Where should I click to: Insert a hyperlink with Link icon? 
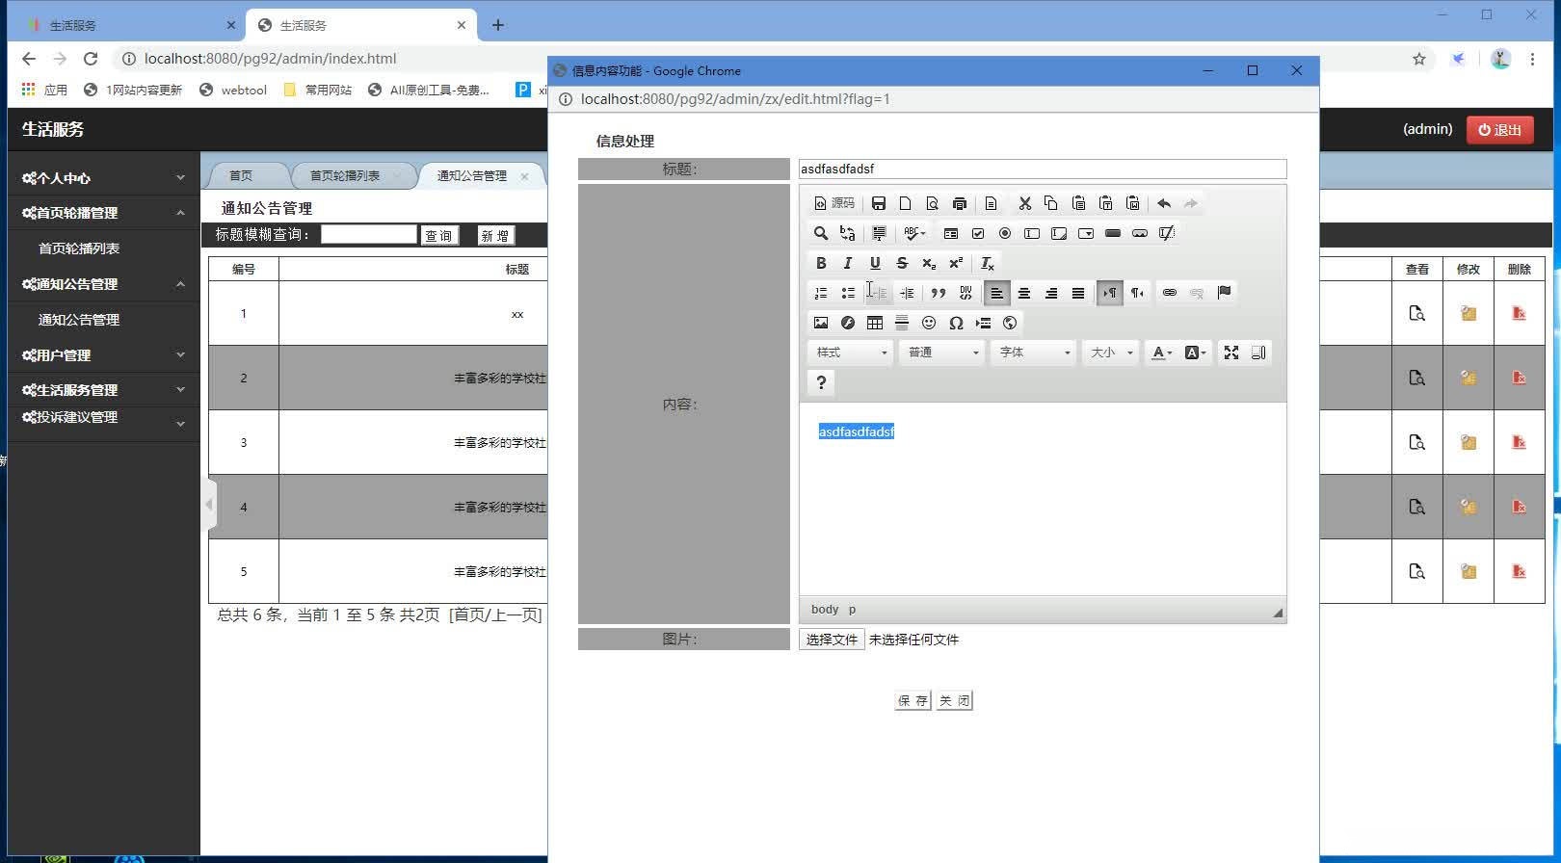click(x=1169, y=293)
